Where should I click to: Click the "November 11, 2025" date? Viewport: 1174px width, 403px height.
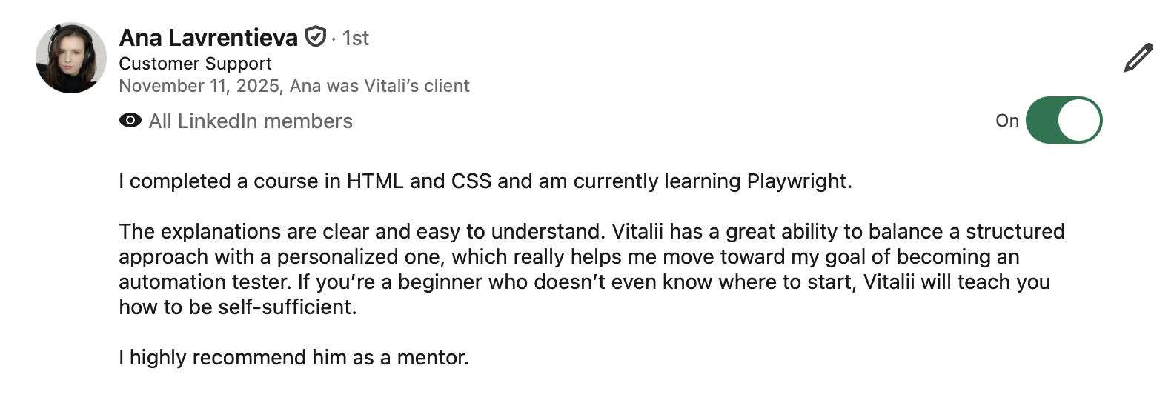click(199, 86)
